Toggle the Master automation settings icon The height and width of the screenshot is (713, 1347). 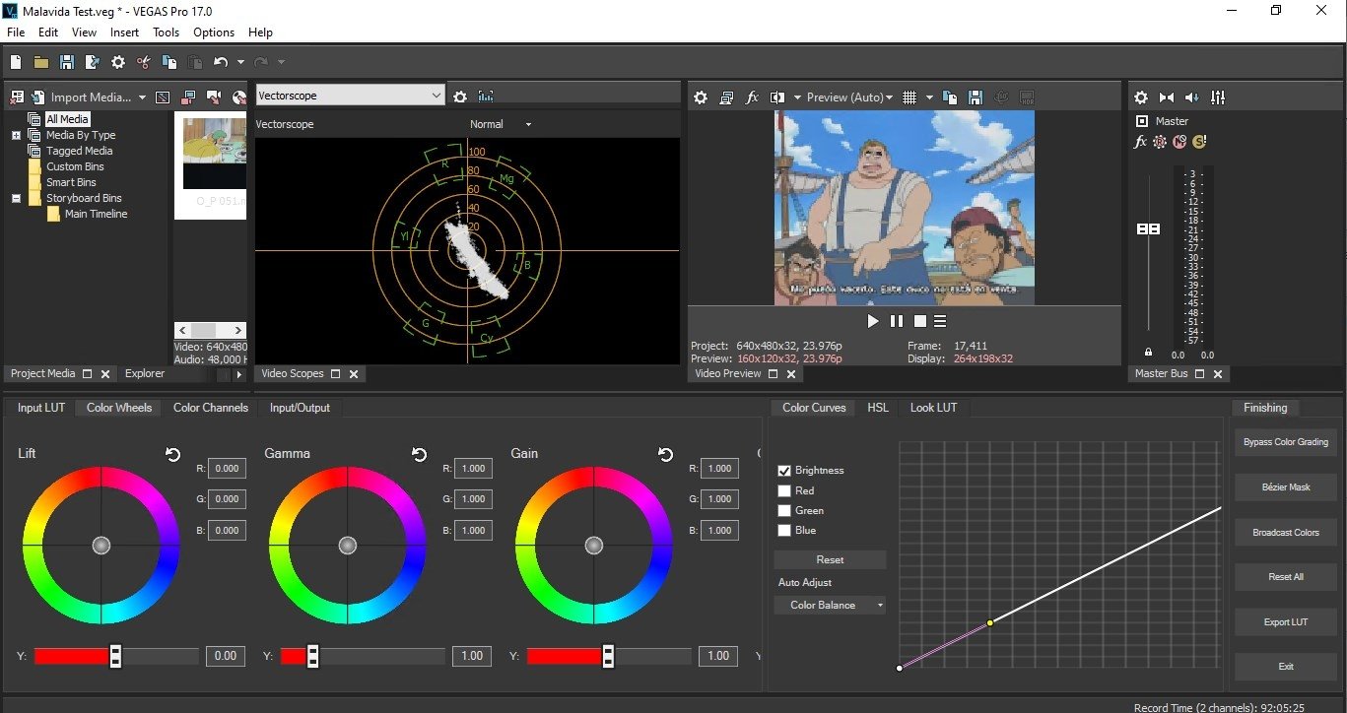1160,142
